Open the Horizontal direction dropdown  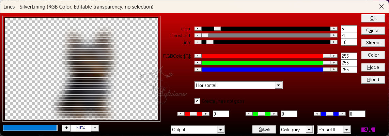tap(239, 85)
